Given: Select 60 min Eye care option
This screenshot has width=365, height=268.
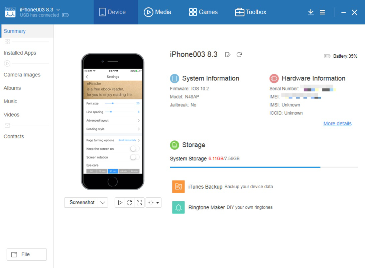Looking at the screenshot, I should [134, 171].
